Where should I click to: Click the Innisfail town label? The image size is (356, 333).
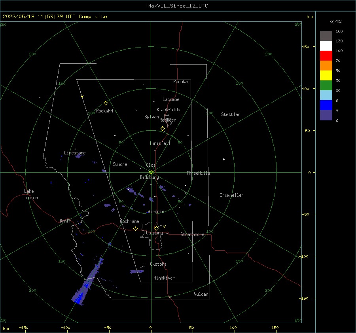click(x=160, y=143)
